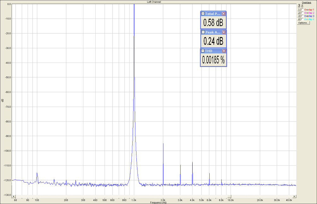
Task: Click the Set overlay 2 button
Action: (x=299, y=13)
